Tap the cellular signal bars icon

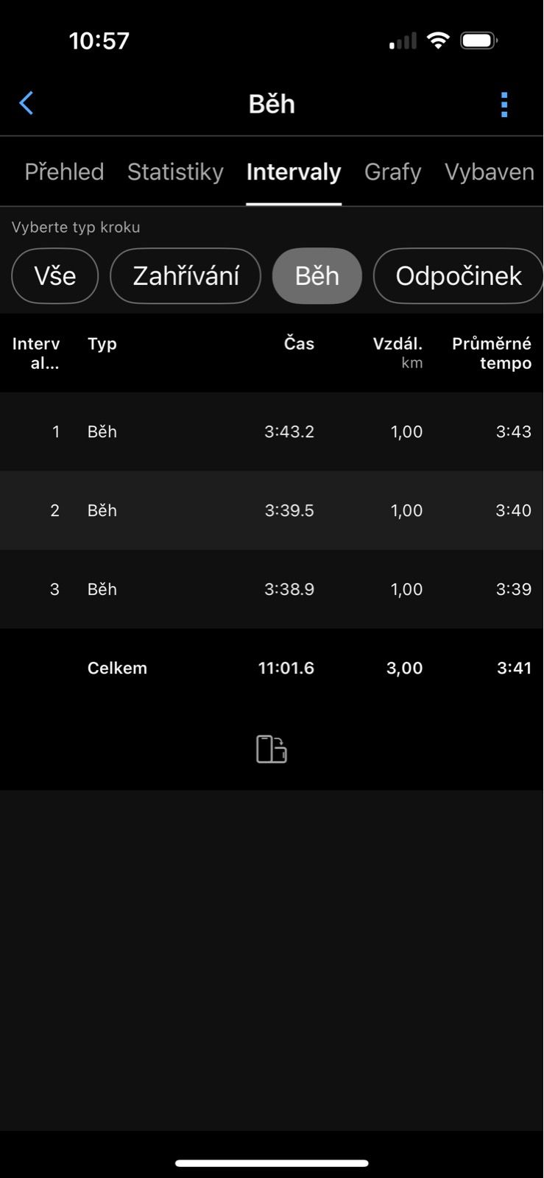(x=403, y=41)
